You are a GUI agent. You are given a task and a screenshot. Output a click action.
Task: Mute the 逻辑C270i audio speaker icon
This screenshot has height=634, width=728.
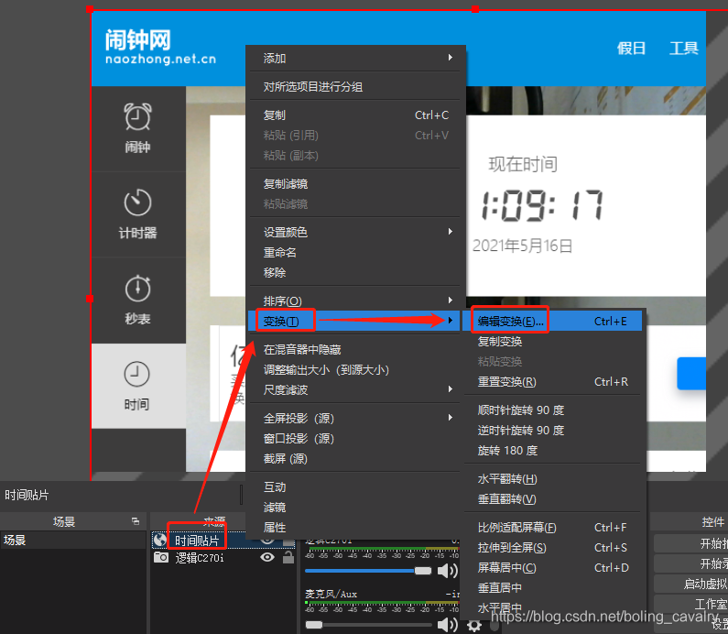[x=447, y=571]
